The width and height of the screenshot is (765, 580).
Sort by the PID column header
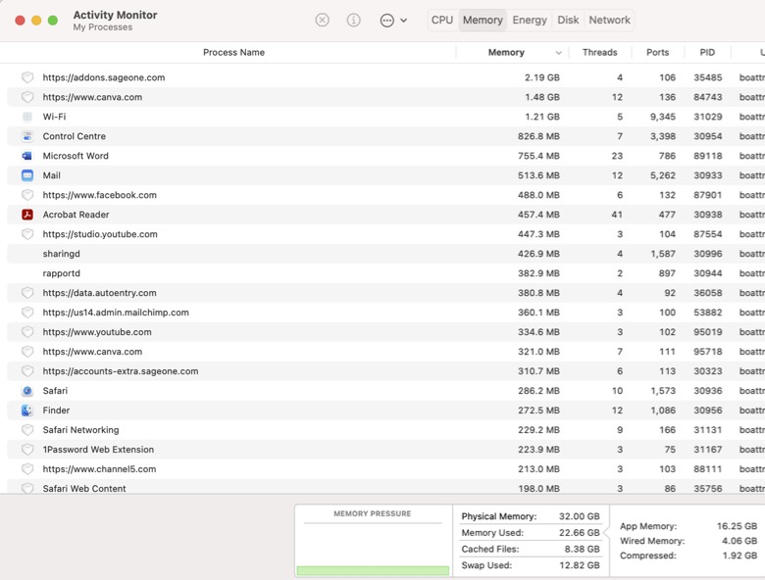(707, 52)
